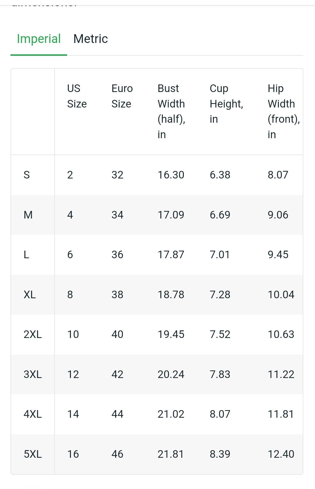Select the 4XL size row label
The width and height of the screenshot is (315, 489).
pyautogui.click(x=33, y=414)
